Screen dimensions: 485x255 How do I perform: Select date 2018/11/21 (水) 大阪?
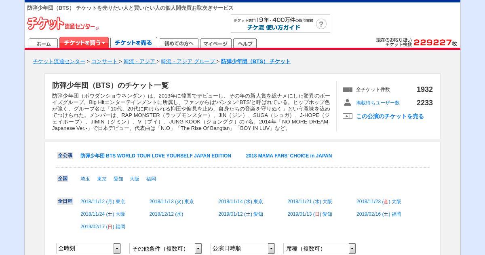click(310, 202)
